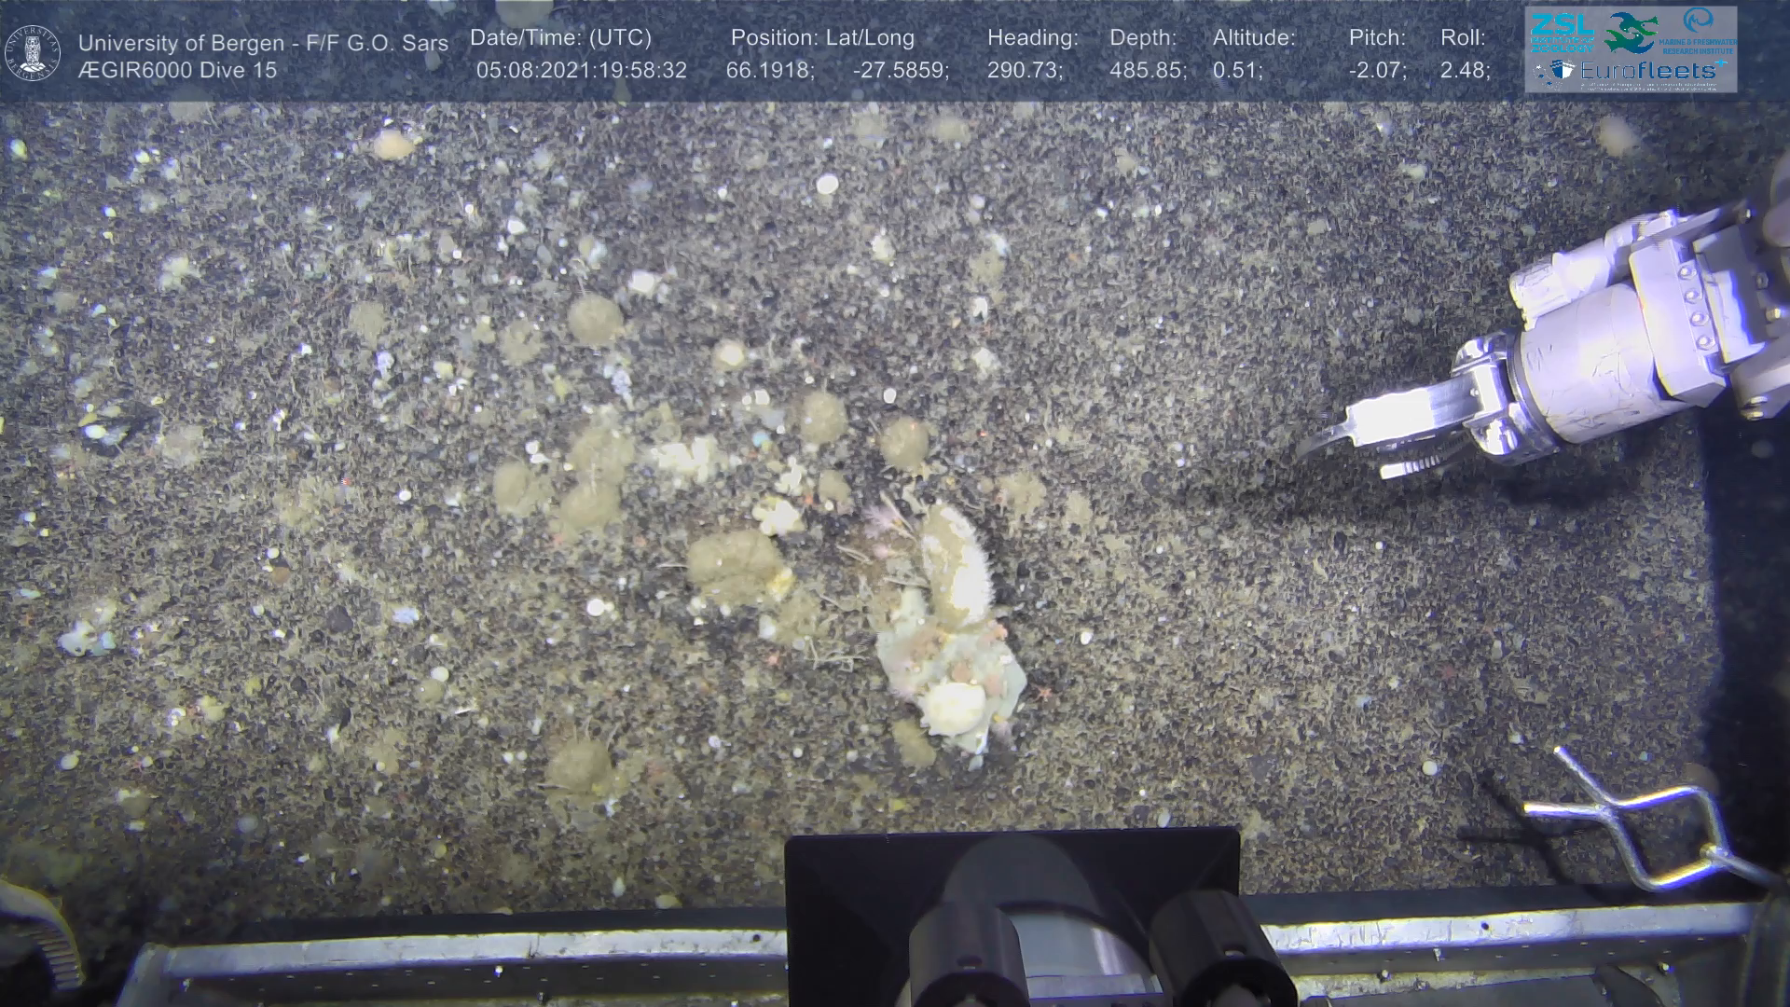The width and height of the screenshot is (1790, 1007).
Task: Click the Position Lat/Long label
Action: (x=822, y=38)
